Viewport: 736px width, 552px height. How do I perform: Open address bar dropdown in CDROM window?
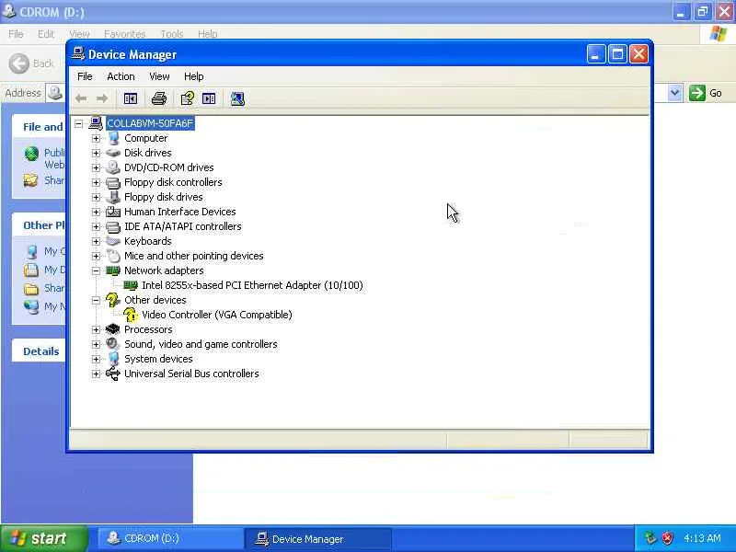click(x=674, y=93)
